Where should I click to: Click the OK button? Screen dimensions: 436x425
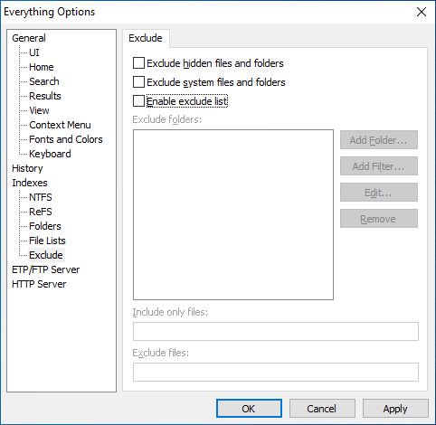(x=249, y=409)
